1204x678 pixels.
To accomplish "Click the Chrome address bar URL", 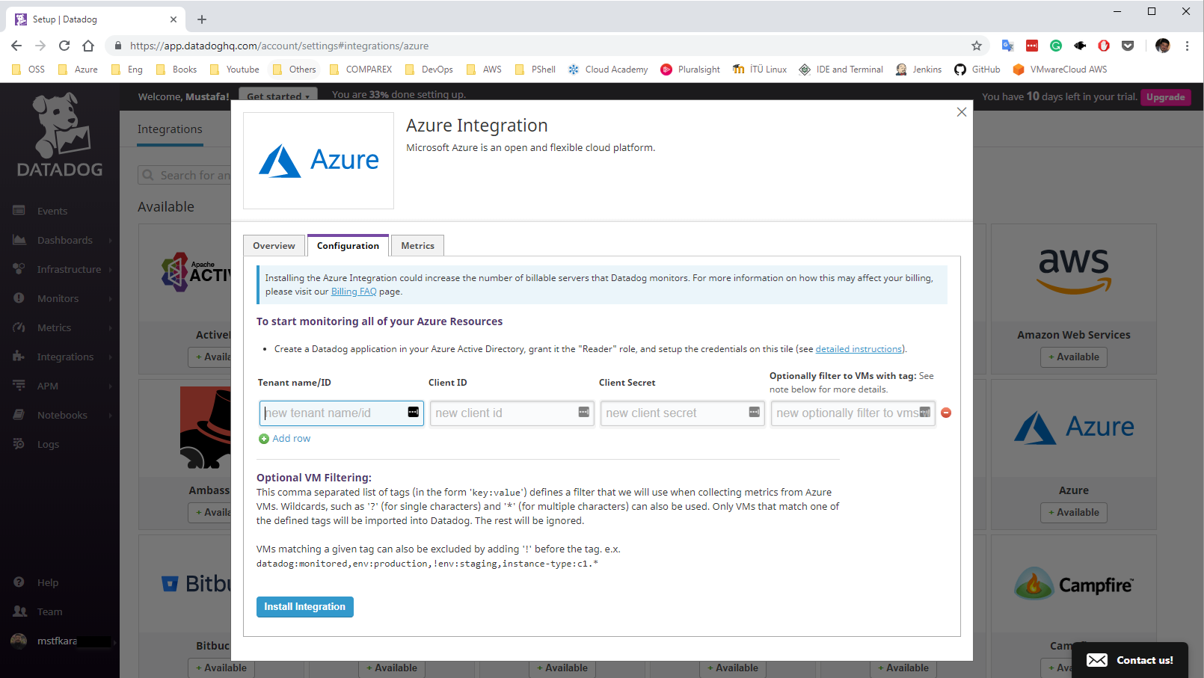I will click(x=279, y=46).
